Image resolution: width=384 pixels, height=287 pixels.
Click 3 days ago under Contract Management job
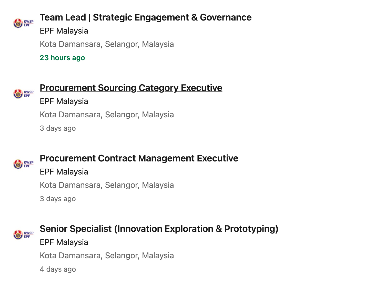coord(58,199)
